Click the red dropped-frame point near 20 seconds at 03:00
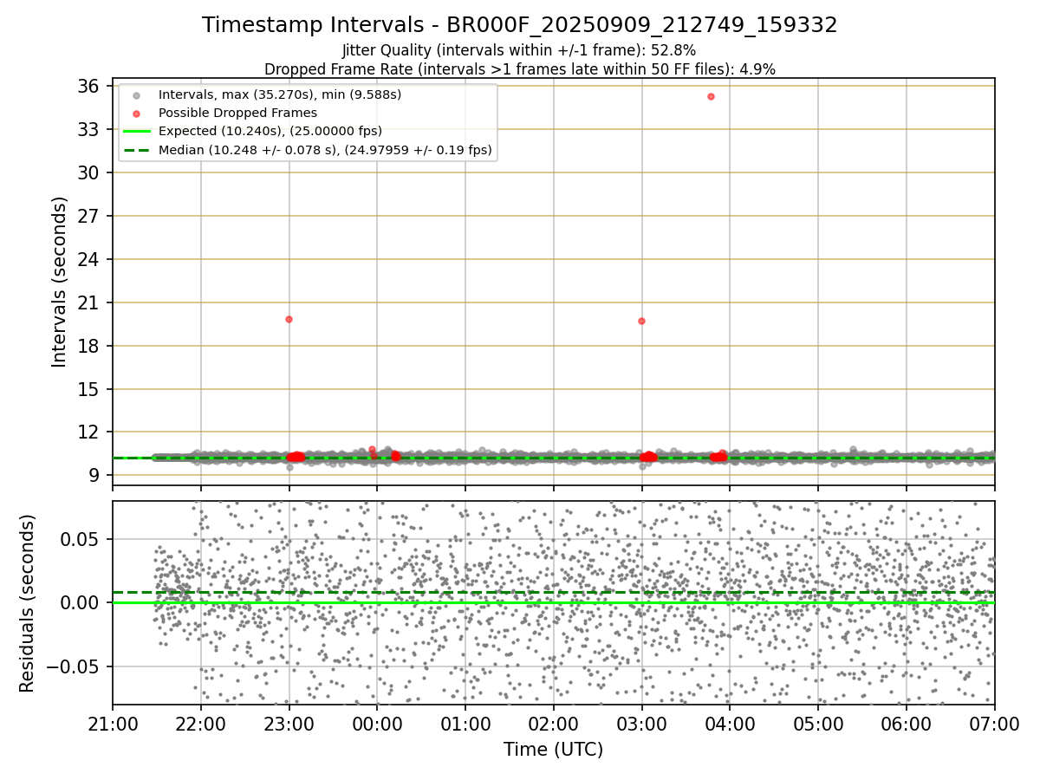 click(641, 321)
